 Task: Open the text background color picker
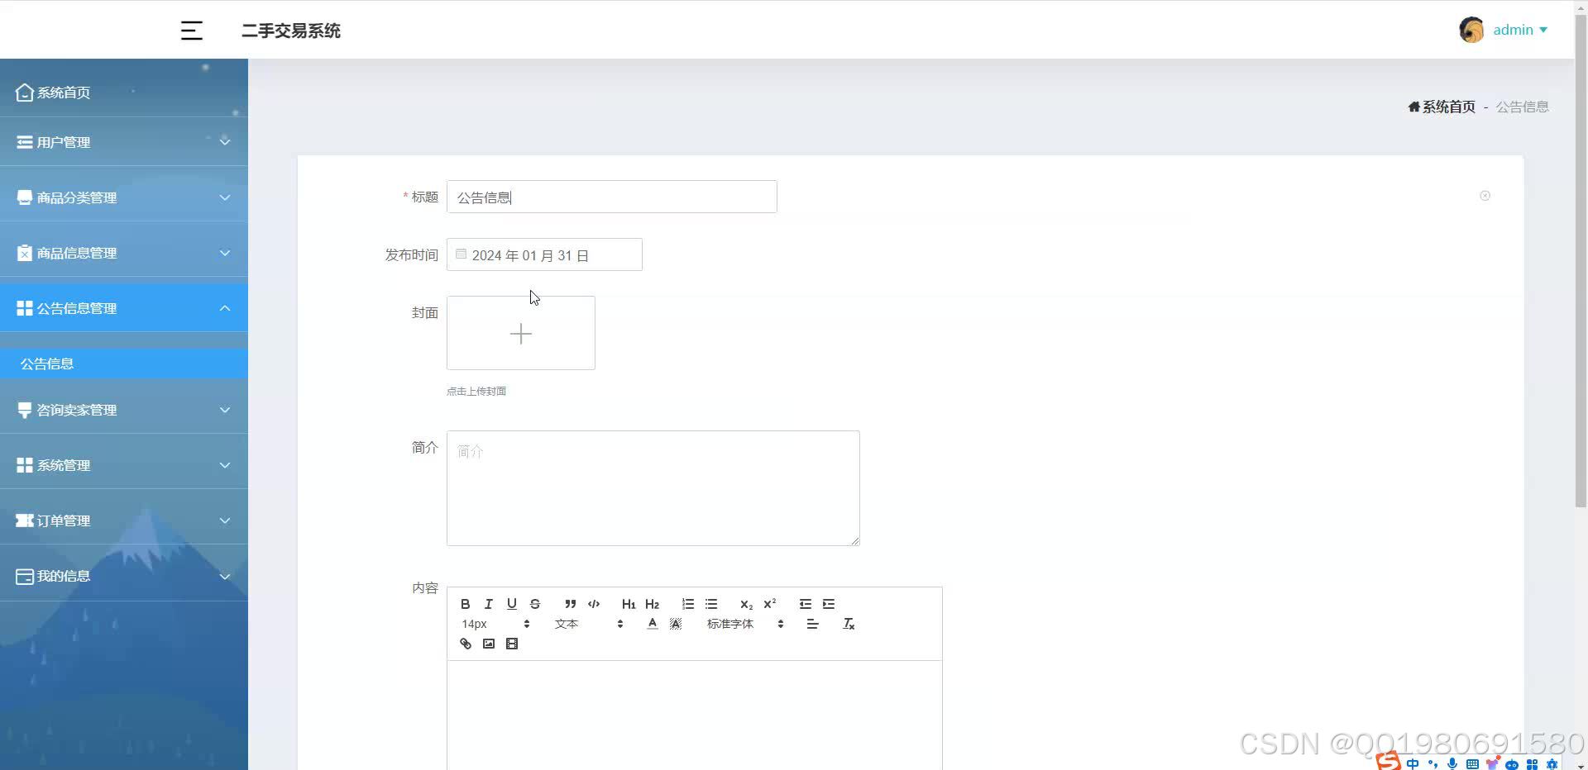pyautogui.click(x=676, y=624)
